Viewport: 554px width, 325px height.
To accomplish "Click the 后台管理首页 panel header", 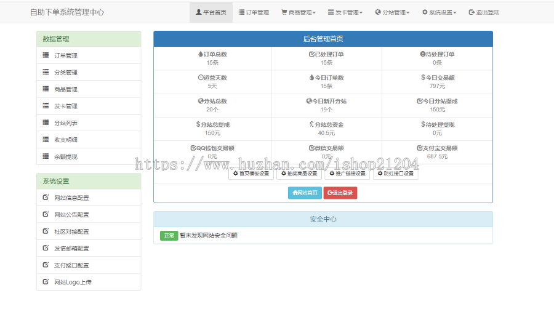I will 323,39.
